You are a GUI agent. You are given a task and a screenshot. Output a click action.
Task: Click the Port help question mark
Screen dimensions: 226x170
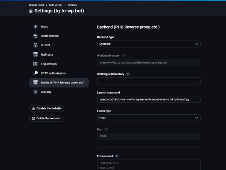click(x=106, y=129)
